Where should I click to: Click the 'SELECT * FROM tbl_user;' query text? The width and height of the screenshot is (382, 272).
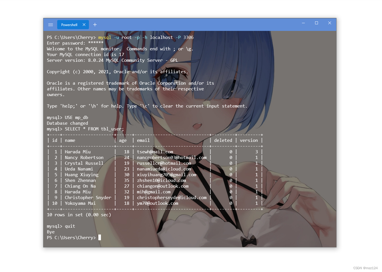(94, 129)
